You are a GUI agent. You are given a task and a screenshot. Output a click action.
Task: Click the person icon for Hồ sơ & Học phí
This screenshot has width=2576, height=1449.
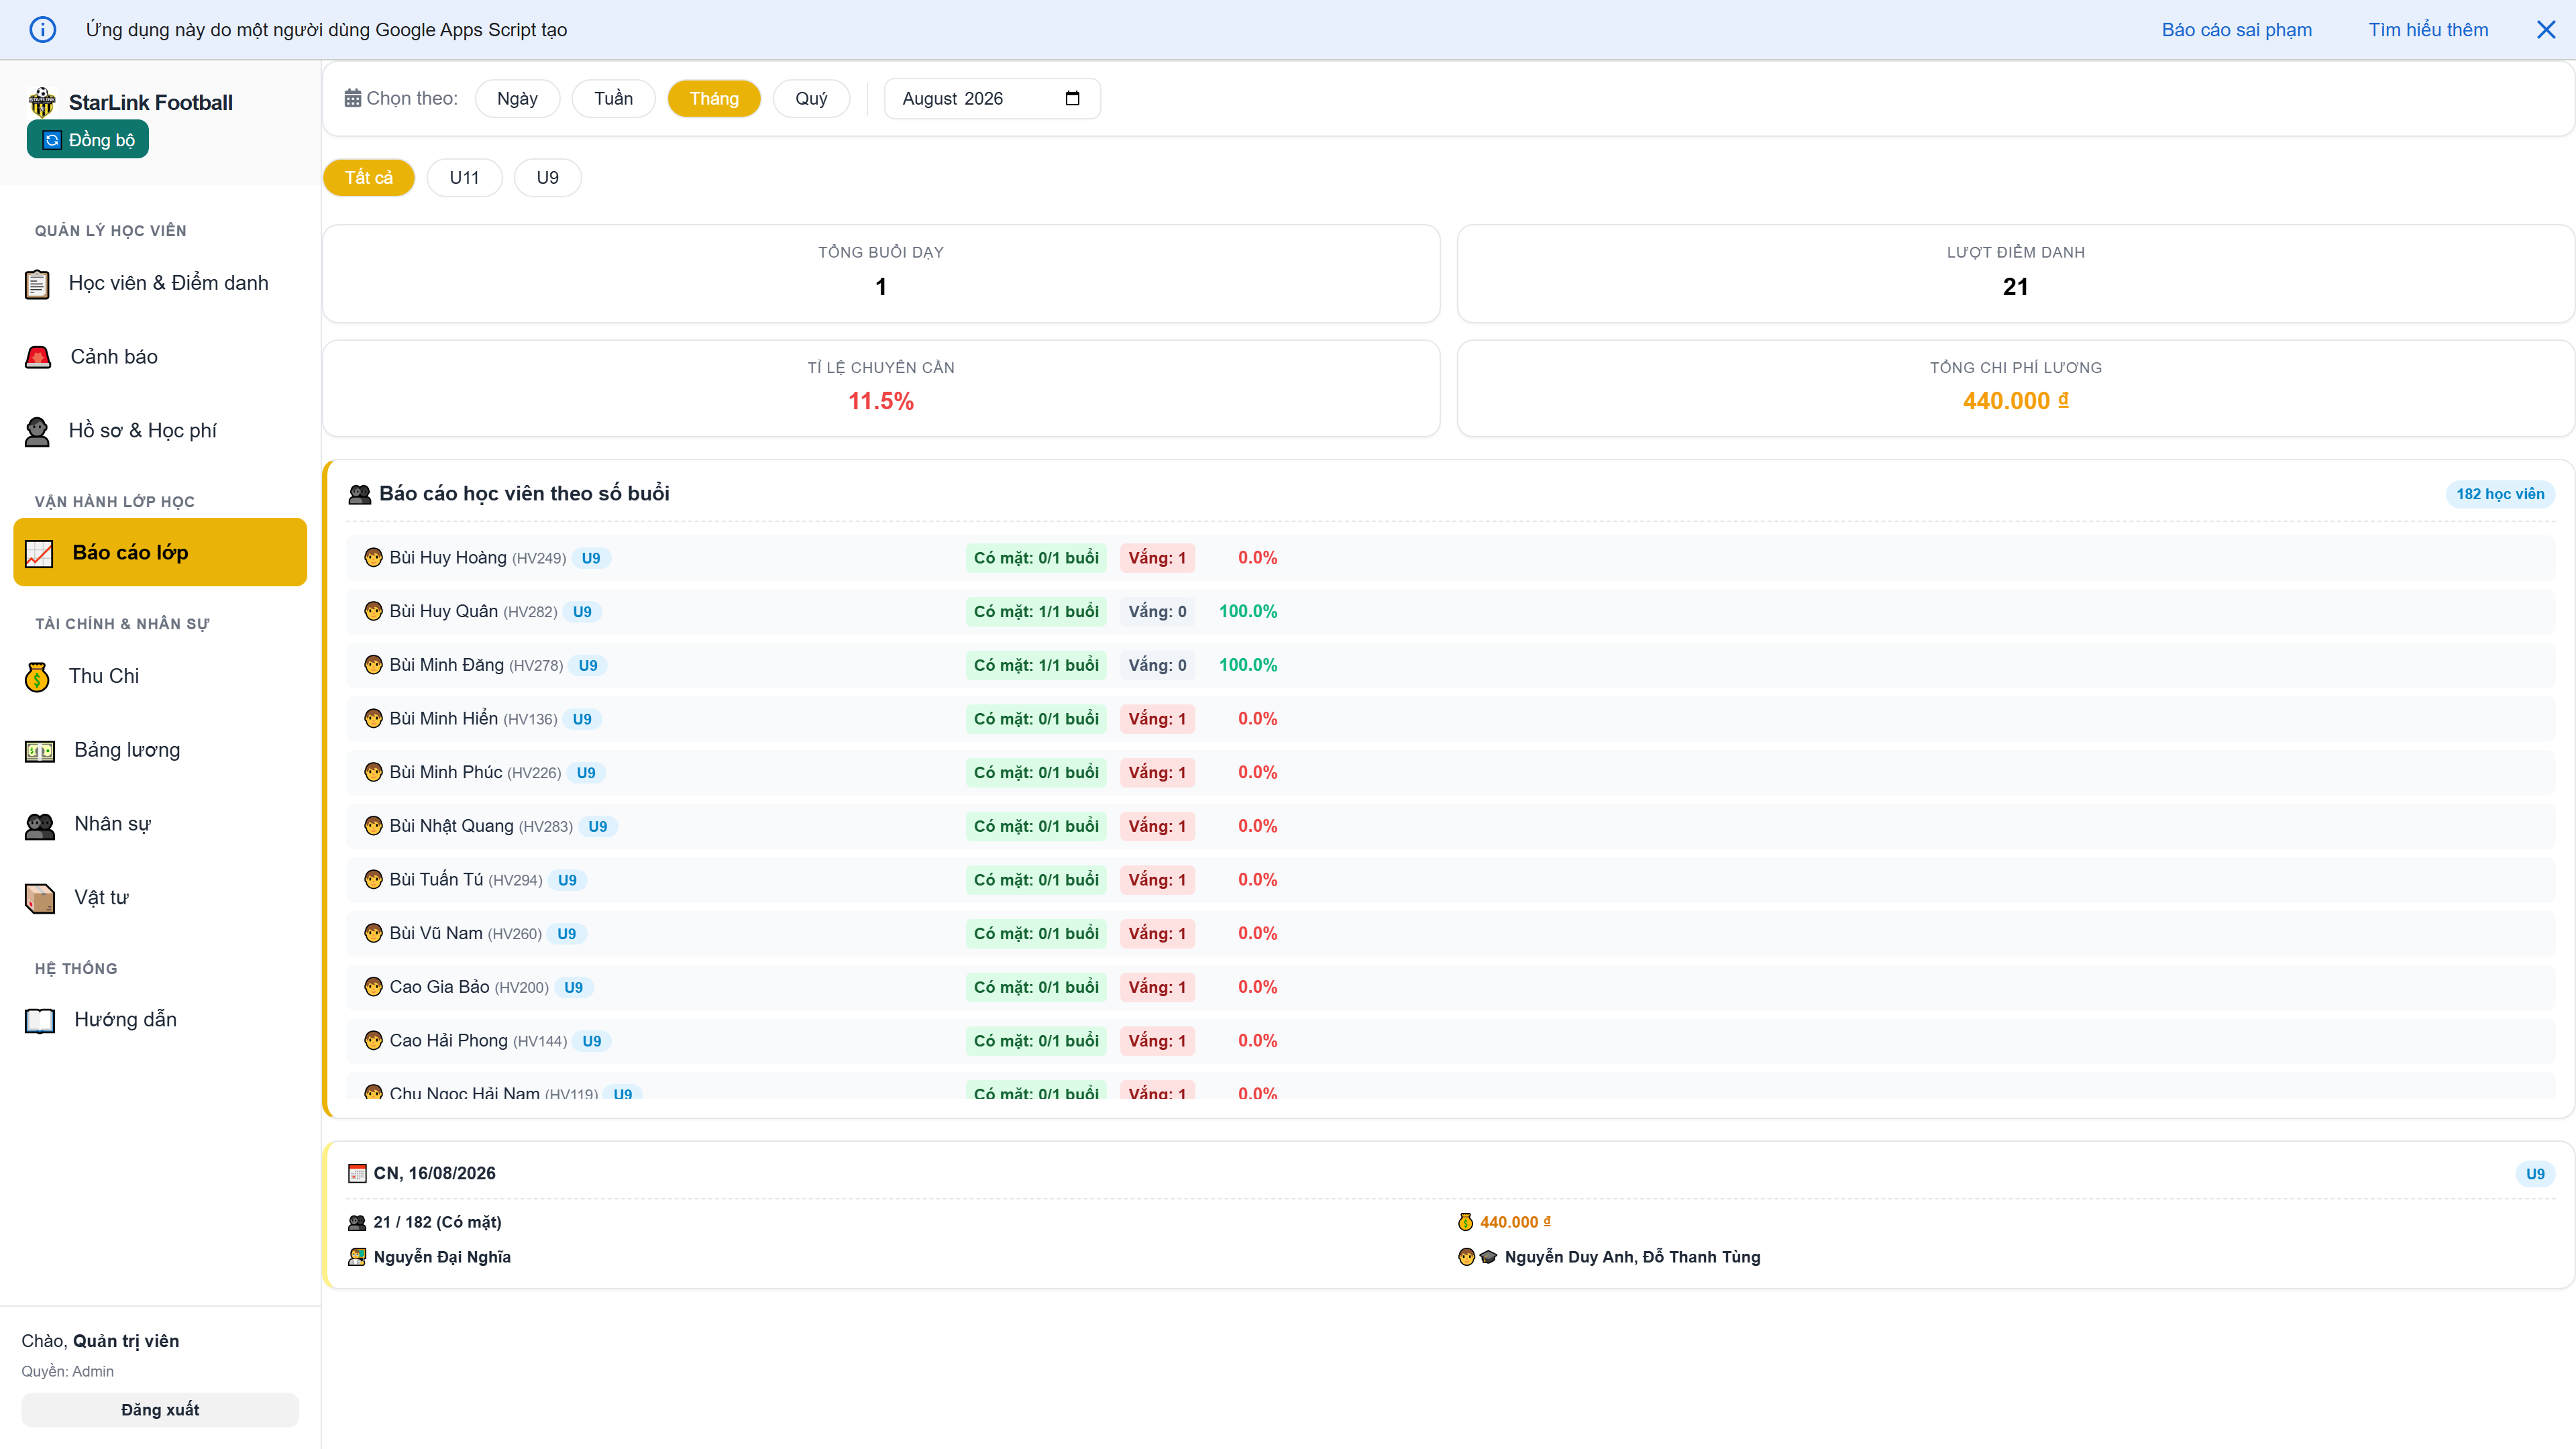(37, 431)
